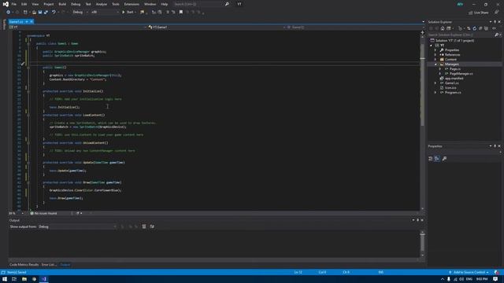Click Solution Explorer Refresh icon
The width and height of the screenshot is (504, 283).
[x=474, y=28]
